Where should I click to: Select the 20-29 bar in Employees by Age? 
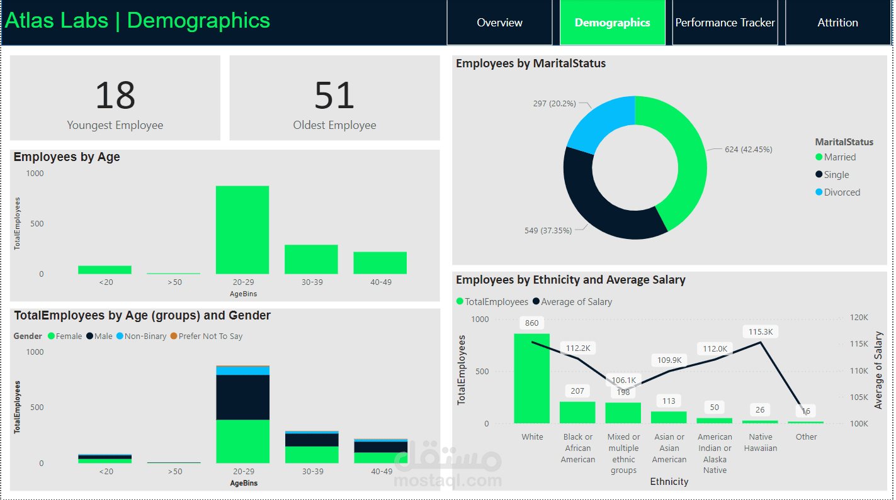pyautogui.click(x=242, y=230)
